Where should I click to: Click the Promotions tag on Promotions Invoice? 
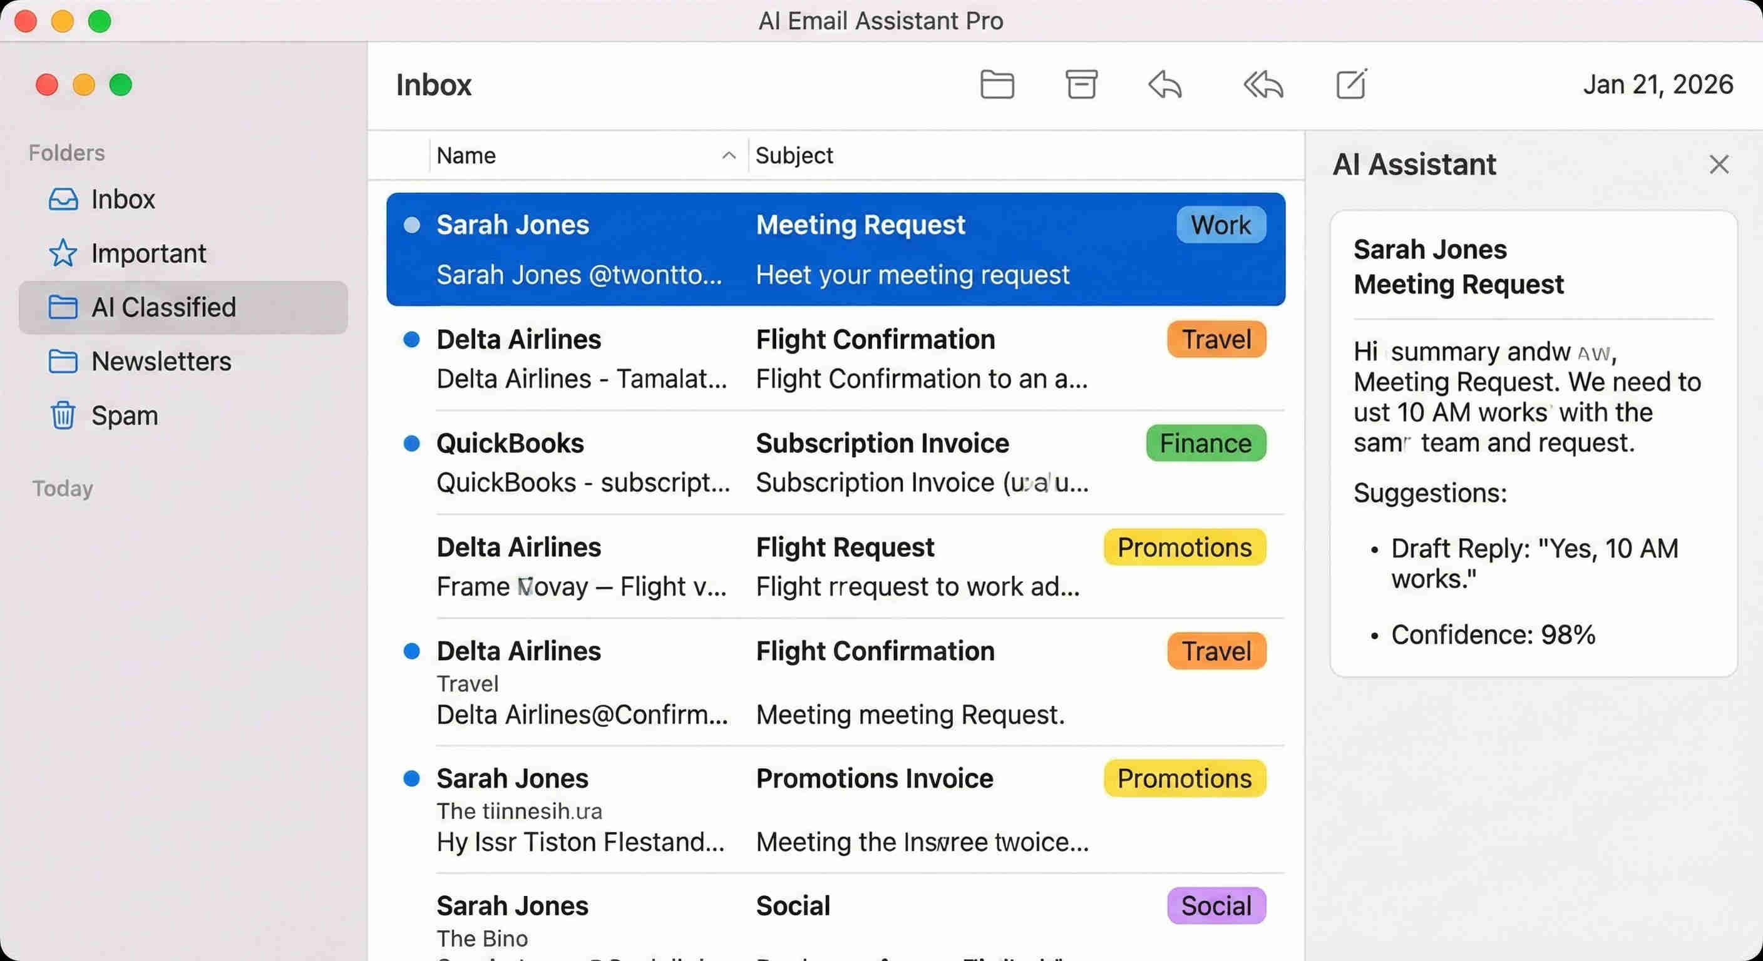click(1185, 778)
